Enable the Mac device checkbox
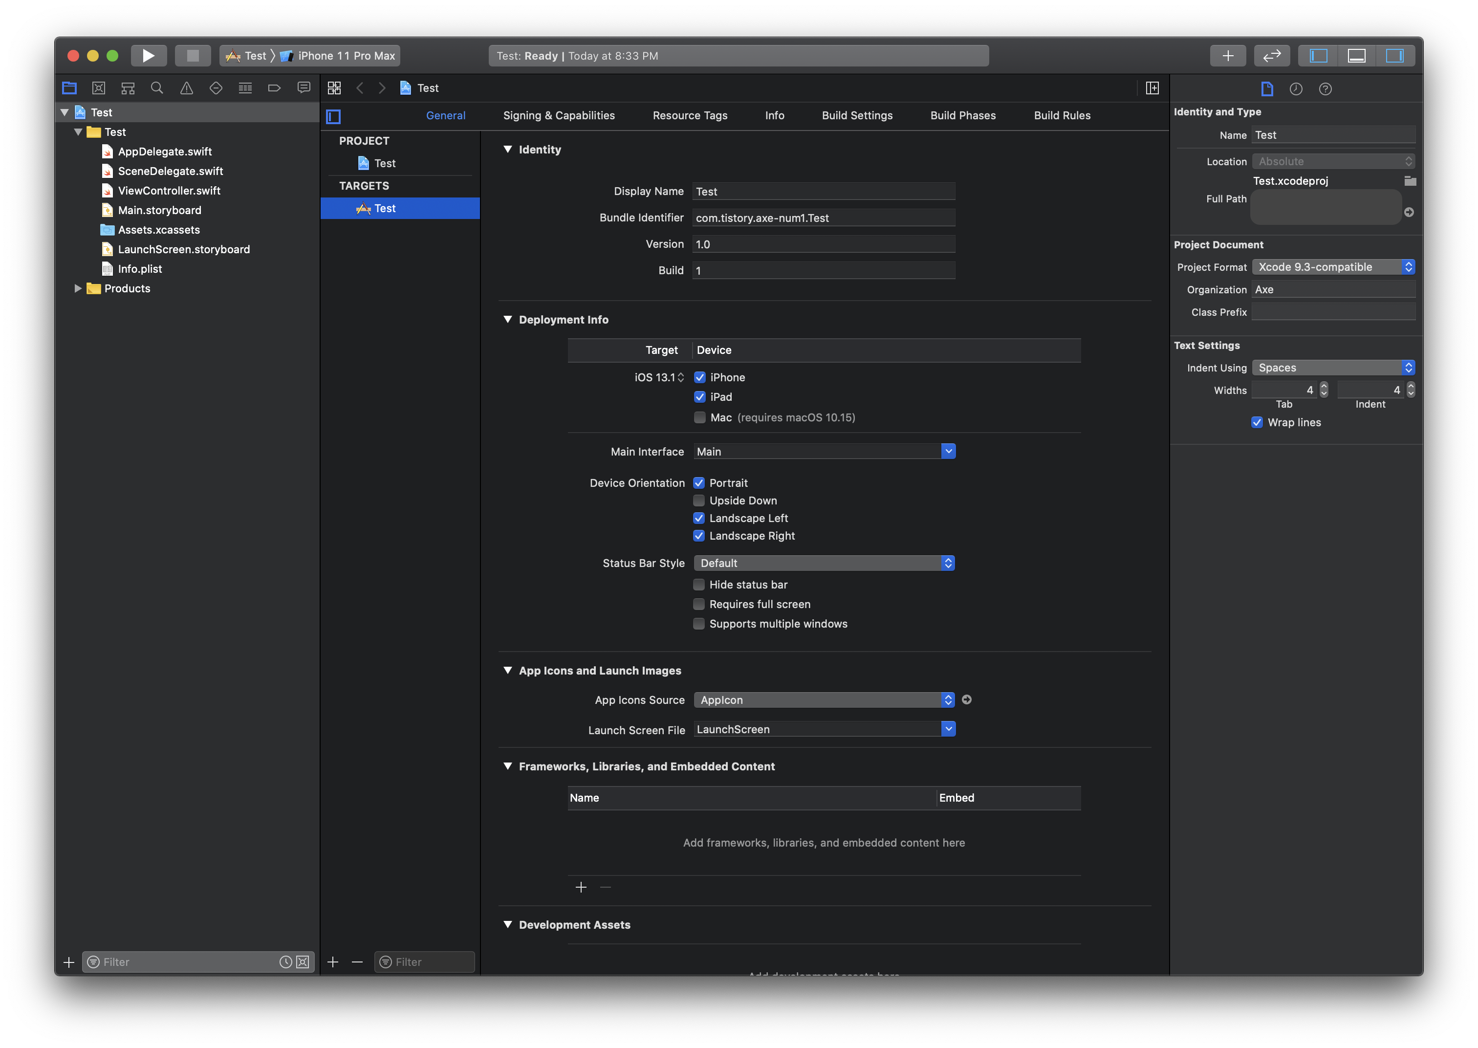This screenshot has height=1048, width=1478. (x=699, y=417)
